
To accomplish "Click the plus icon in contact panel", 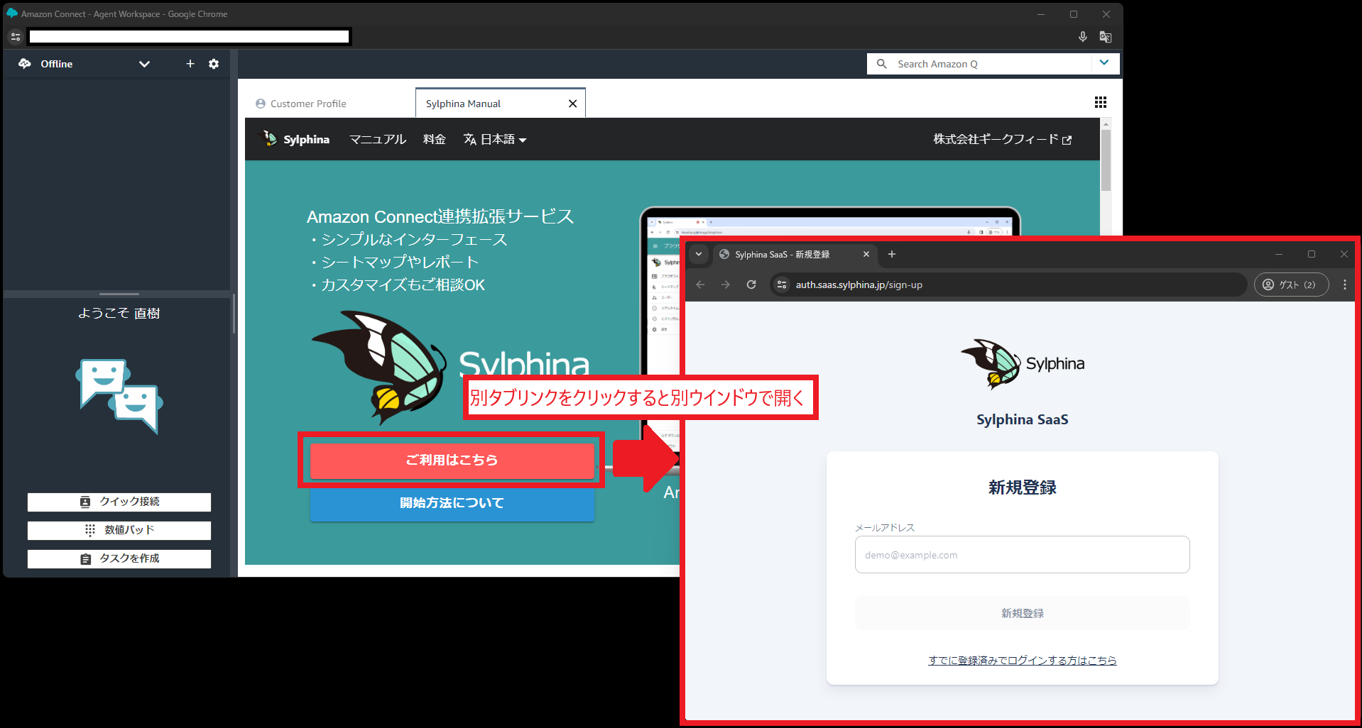I will 190,64.
